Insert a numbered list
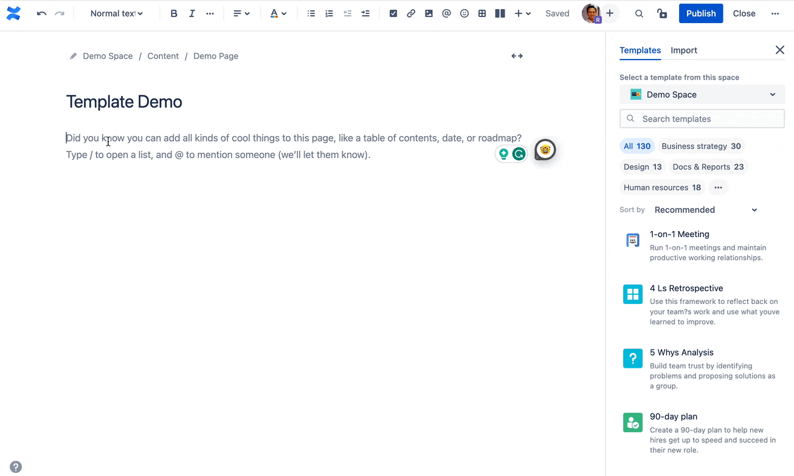This screenshot has width=794, height=476. tap(329, 13)
